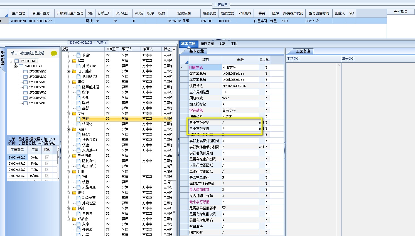Click the 铣板 document icon
This screenshot has height=236, width=415.
click(x=78, y=182)
